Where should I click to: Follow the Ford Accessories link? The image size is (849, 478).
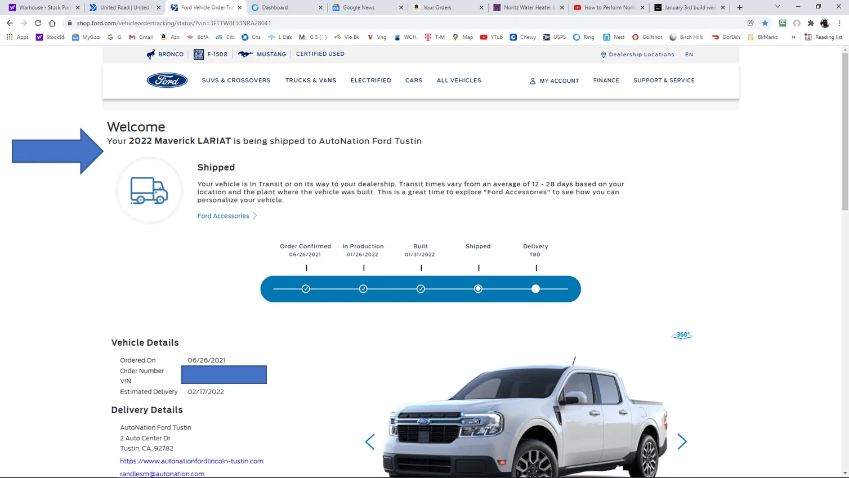coord(227,216)
